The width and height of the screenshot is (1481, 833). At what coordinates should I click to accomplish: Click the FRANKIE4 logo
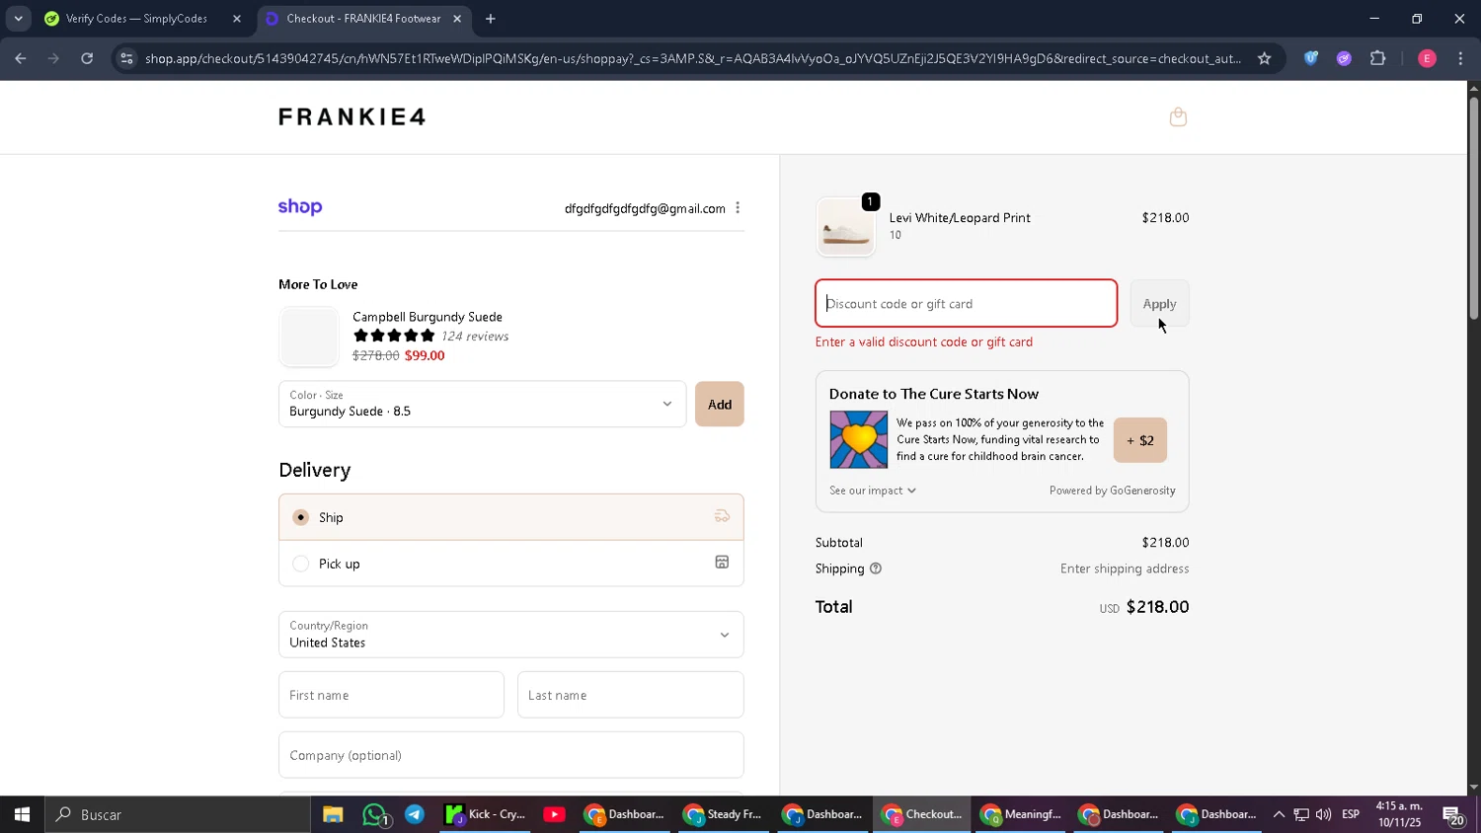click(x=352, y=117)
